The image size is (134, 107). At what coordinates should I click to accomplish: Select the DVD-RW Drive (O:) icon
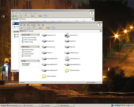(67, 59)
